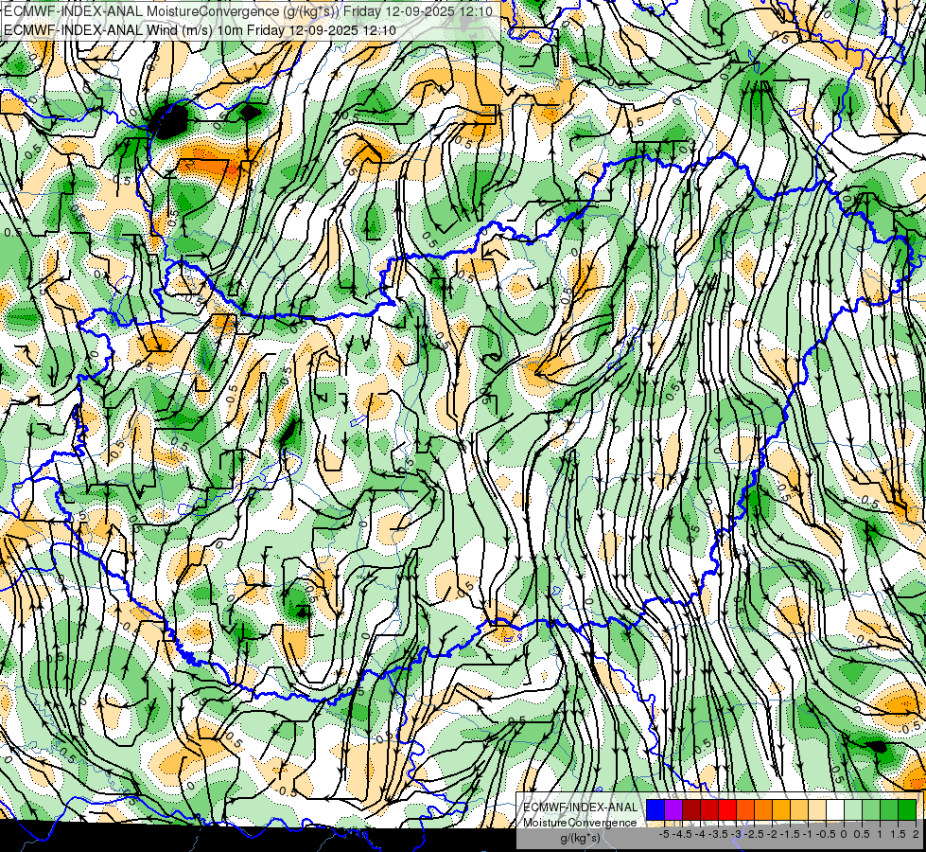Click the white legend swatch

tap(835, 810)
